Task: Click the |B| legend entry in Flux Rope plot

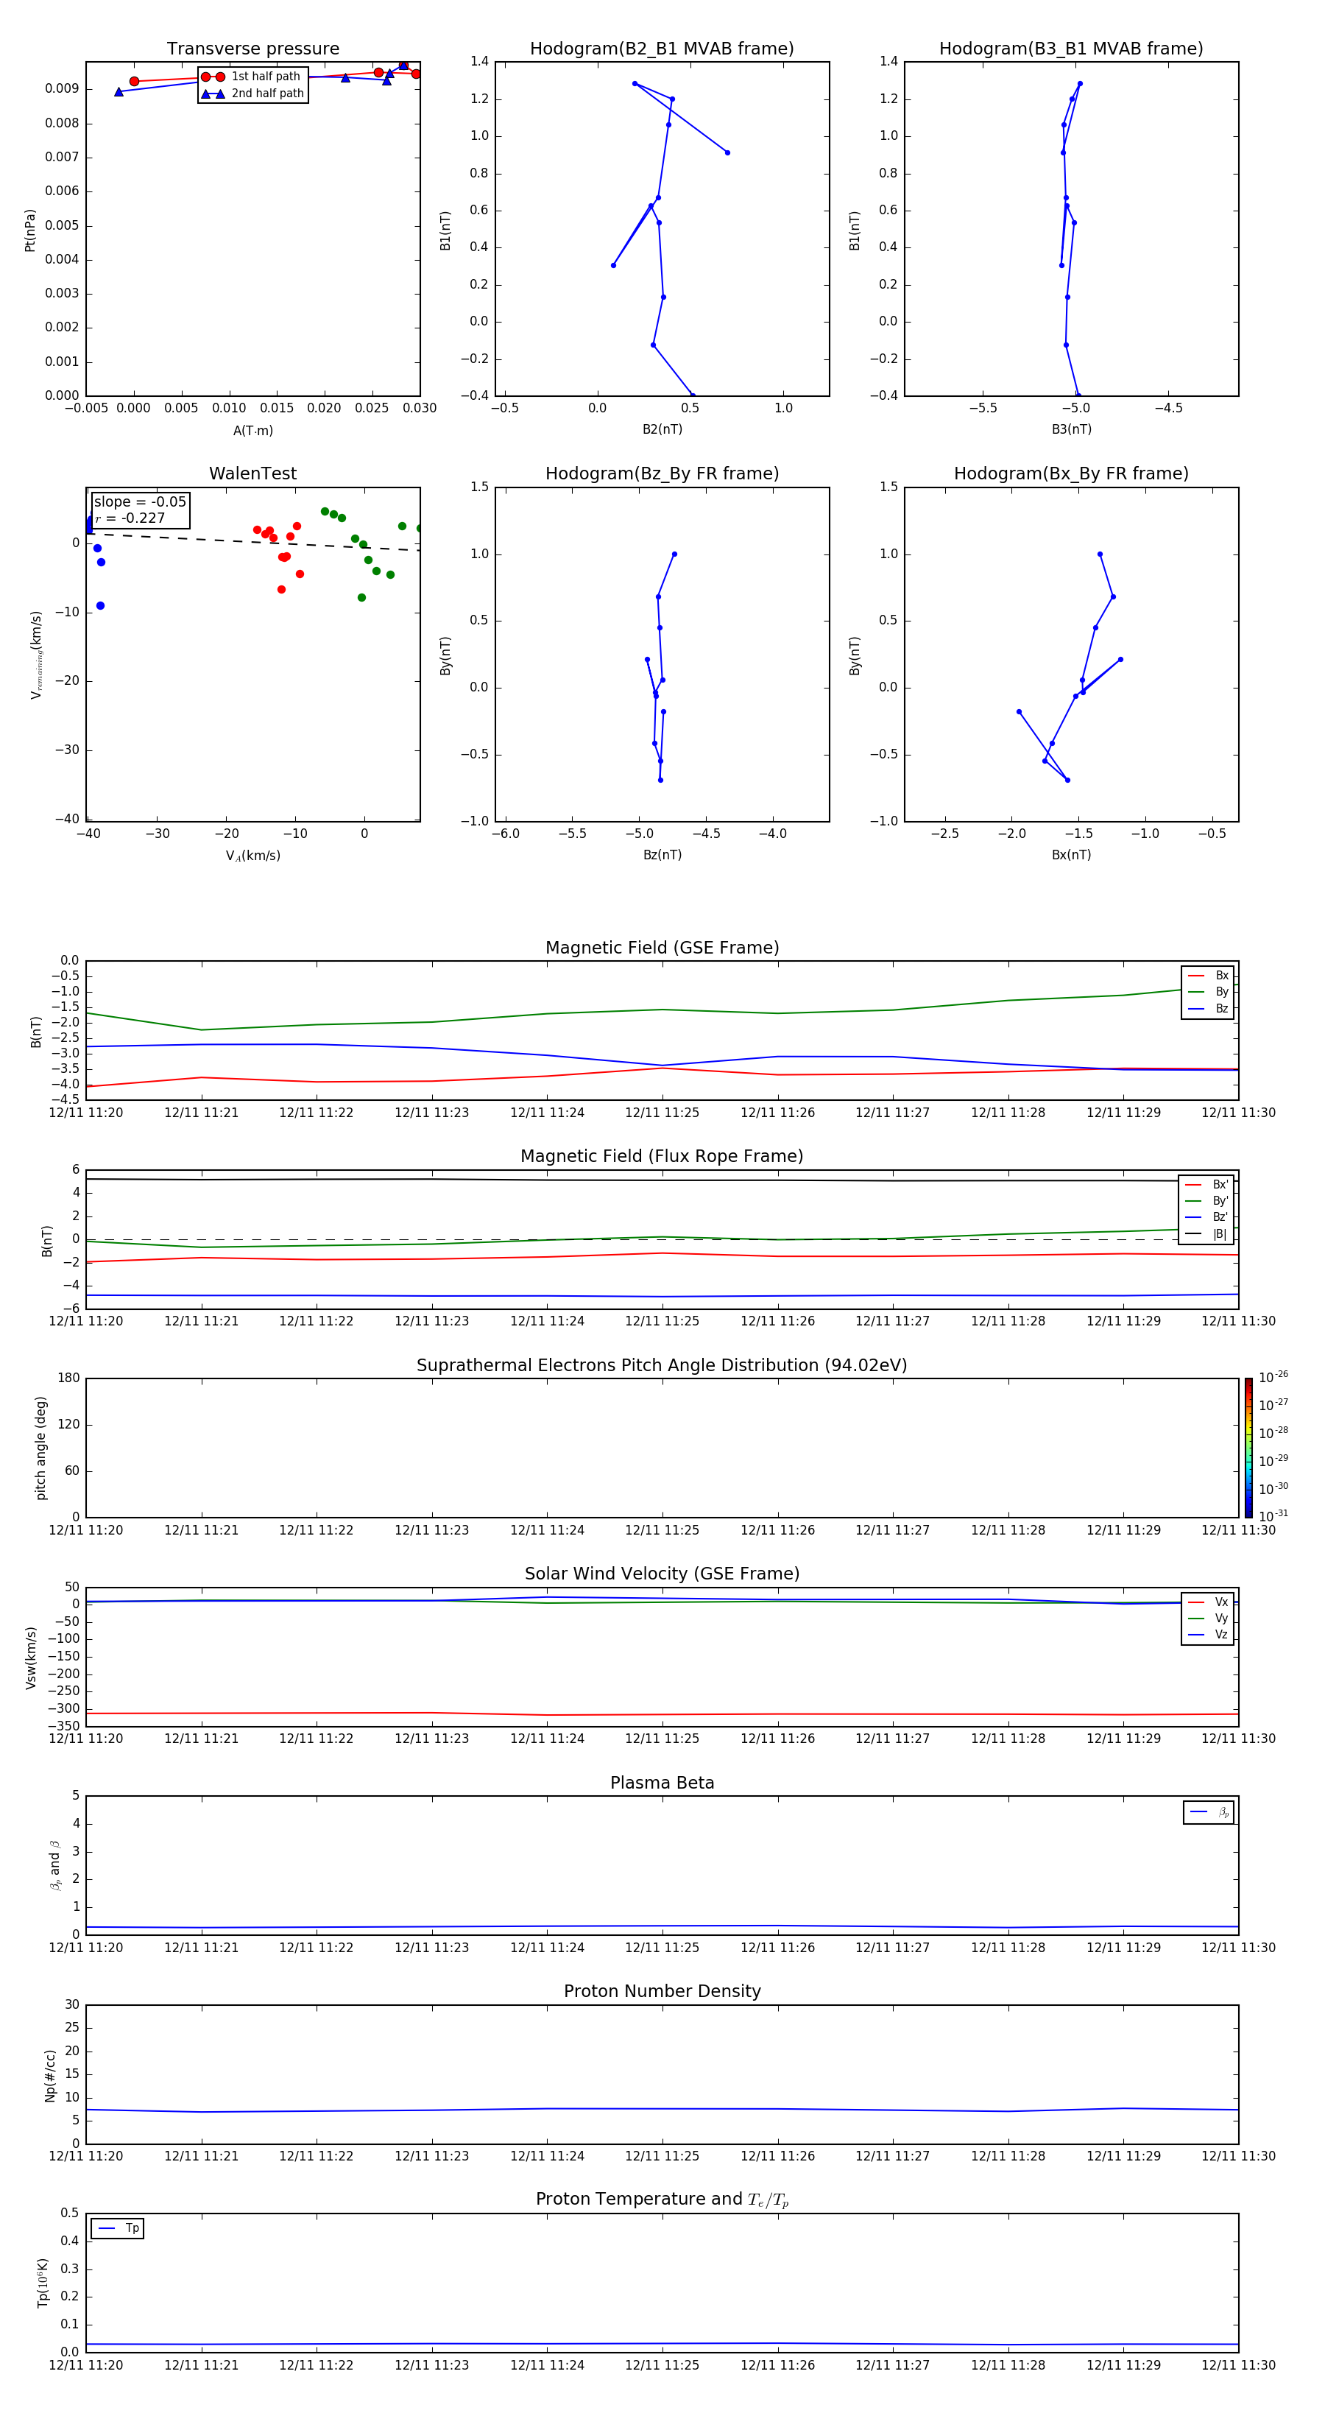Action: pyautogui.click(x=1206, y=1234)
